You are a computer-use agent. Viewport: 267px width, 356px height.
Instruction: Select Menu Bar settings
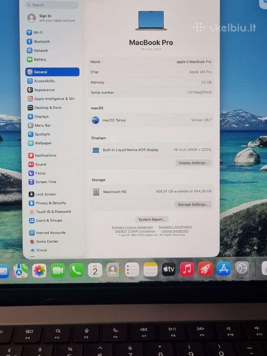point(39,125)
